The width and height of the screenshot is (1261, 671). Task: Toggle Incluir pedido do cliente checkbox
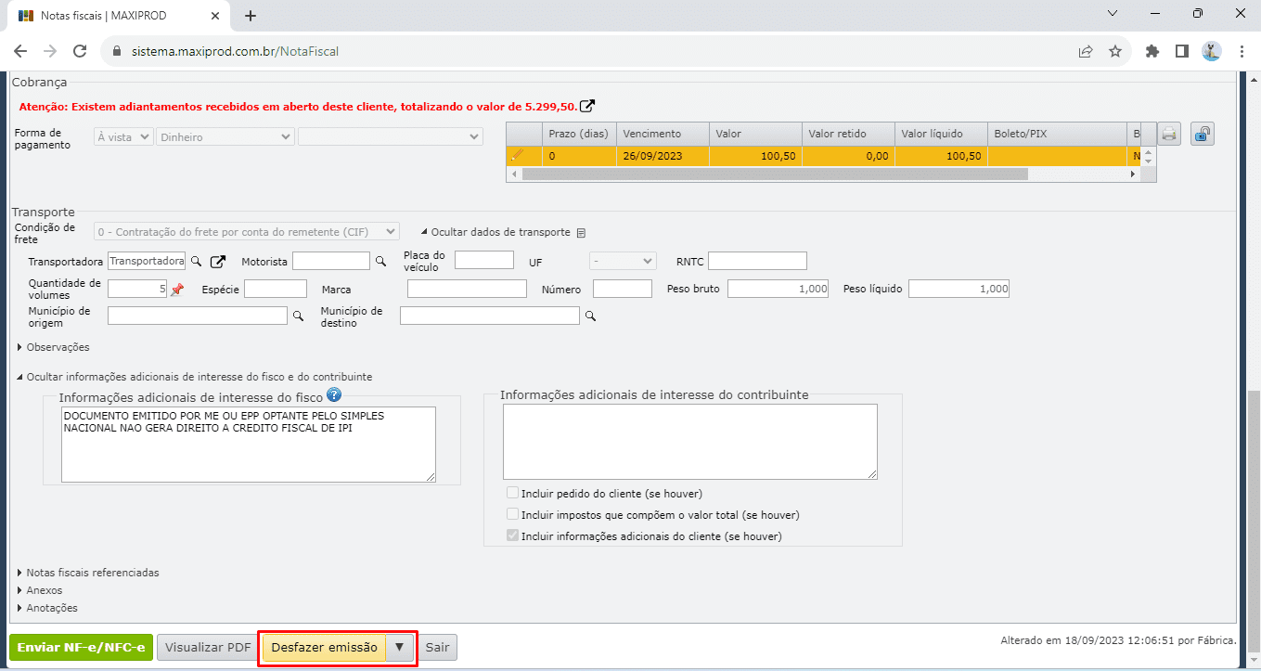click(x=512, y=493)
